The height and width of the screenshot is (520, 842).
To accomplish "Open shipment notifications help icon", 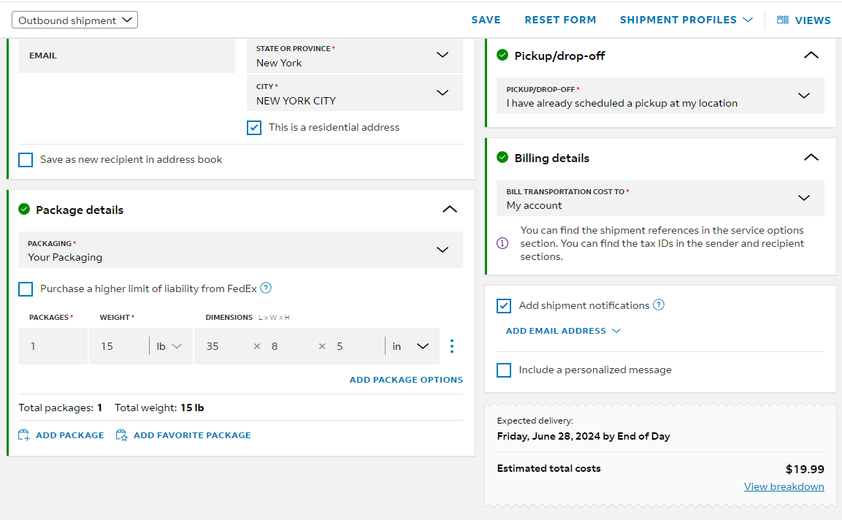I will [x=659, y=305].
